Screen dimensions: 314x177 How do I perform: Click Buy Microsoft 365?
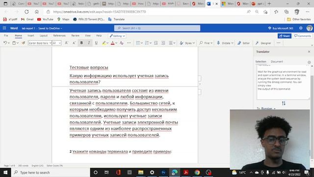(281, 29)
